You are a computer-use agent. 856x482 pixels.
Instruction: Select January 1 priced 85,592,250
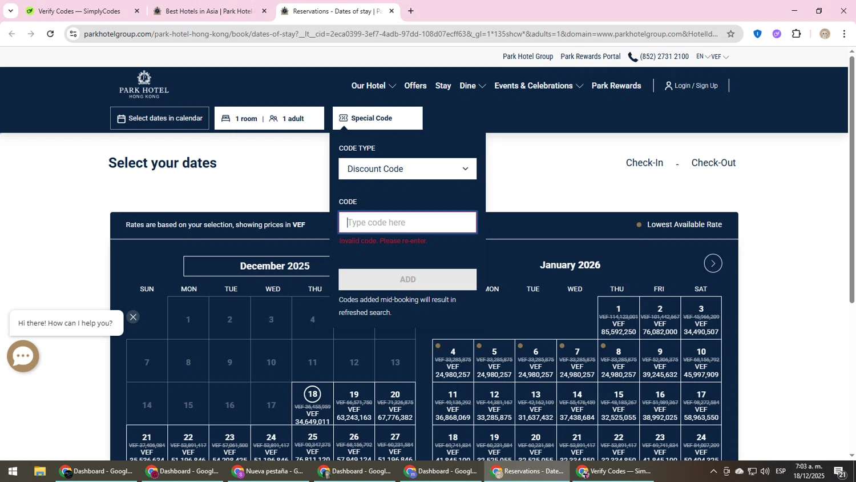pos(618,318)
